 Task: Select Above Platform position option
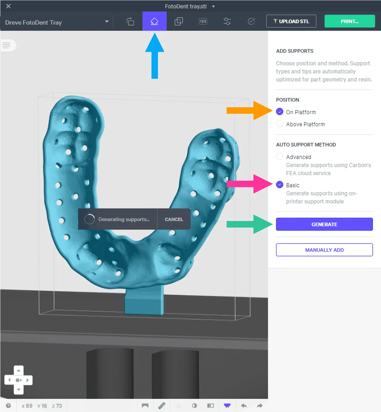point(280,124)
